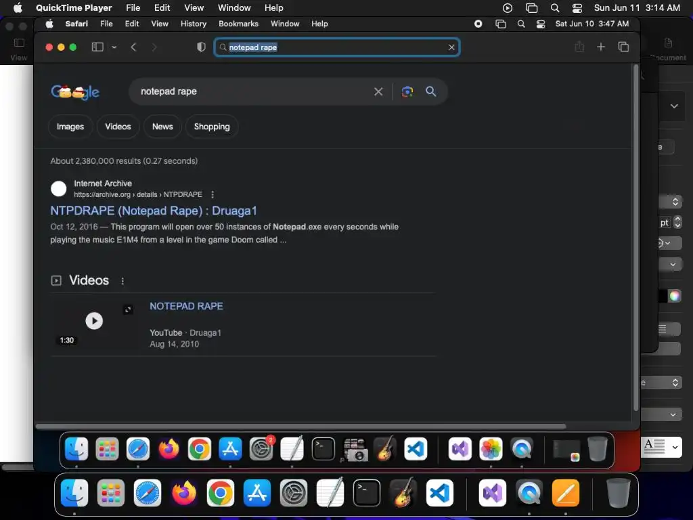
Task: Open more options beside the Videos heading
Action: tap(122, 281)
